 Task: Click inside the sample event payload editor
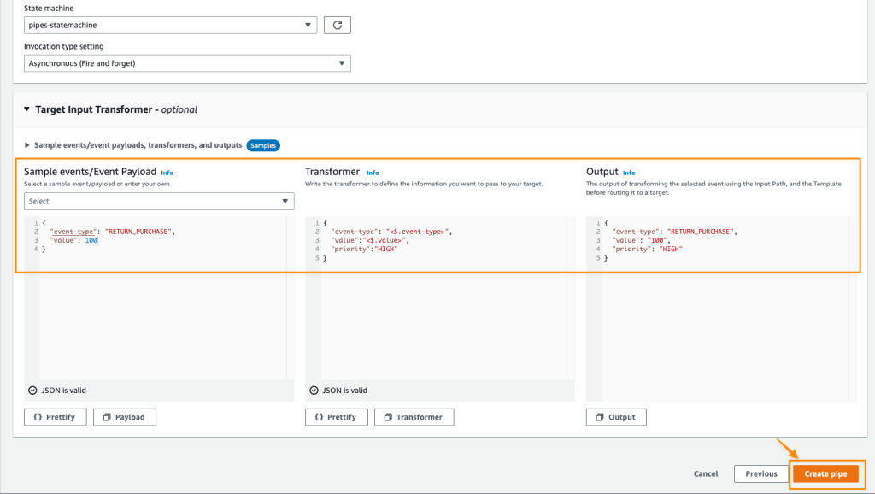coord(159,298)
